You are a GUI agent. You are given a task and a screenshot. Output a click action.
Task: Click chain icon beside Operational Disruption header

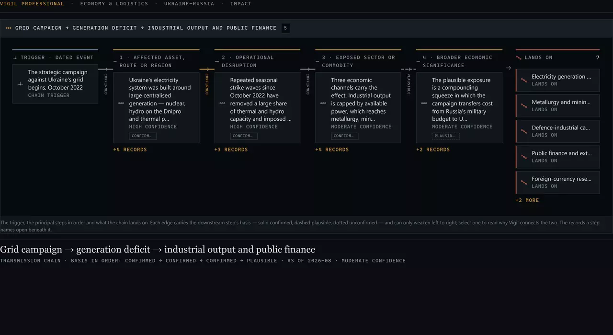point(216,61)
